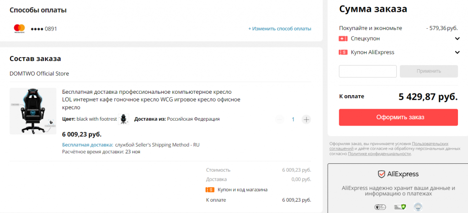Click the red Спецкупон coupon icon

(x=343, y=39)
